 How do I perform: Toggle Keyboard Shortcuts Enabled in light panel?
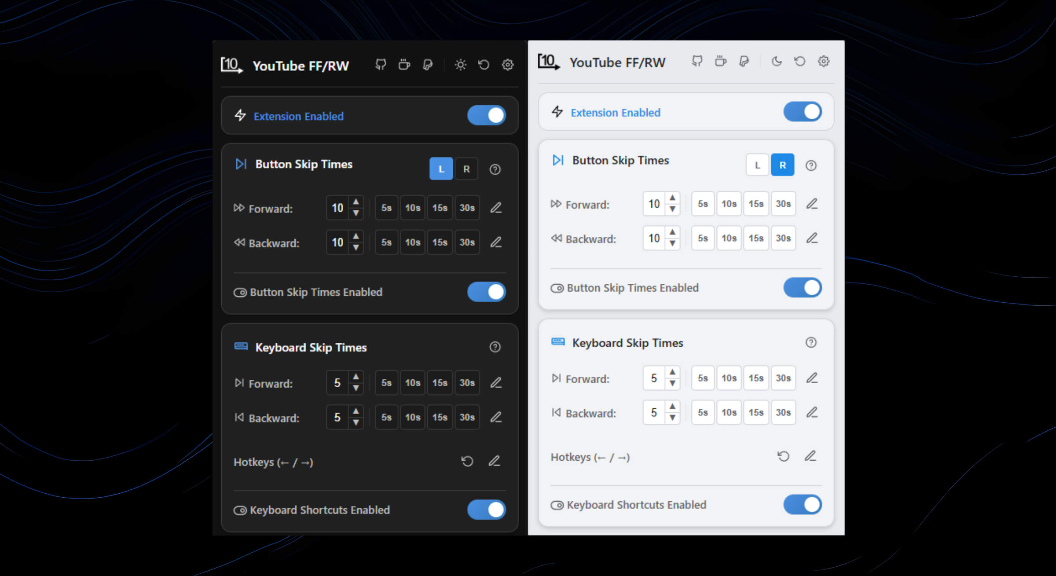click(803, 504)
